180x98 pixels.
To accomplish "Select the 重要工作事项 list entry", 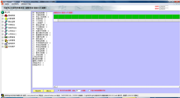I will click(39, 61).
